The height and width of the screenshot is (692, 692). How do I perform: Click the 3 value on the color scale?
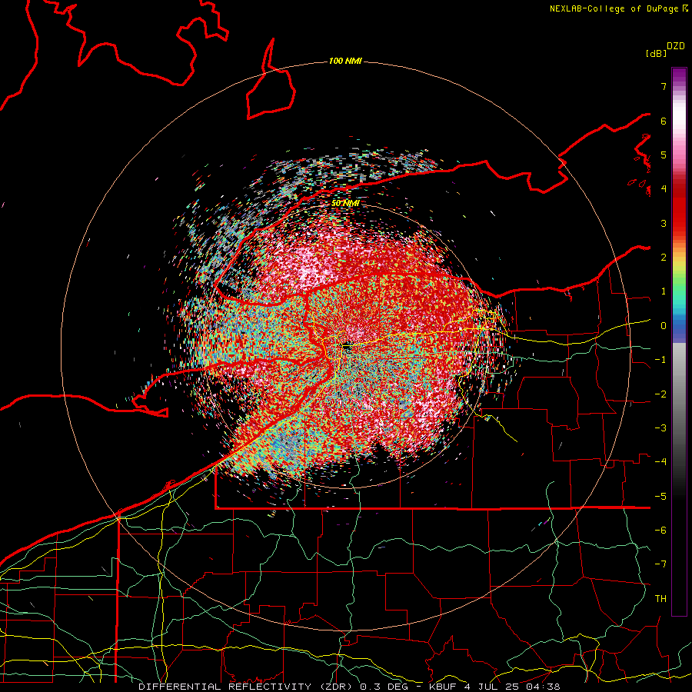(664, 223)
